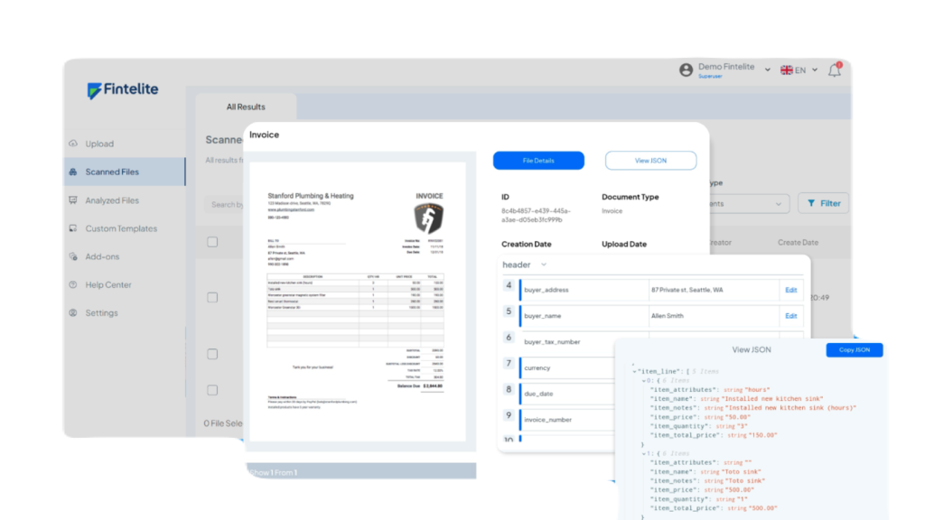Image resolution: width=925 pixels, height=520 pixels.
Task: Click the Scanned Files printer icon
Action: click(x=73, y=172)
